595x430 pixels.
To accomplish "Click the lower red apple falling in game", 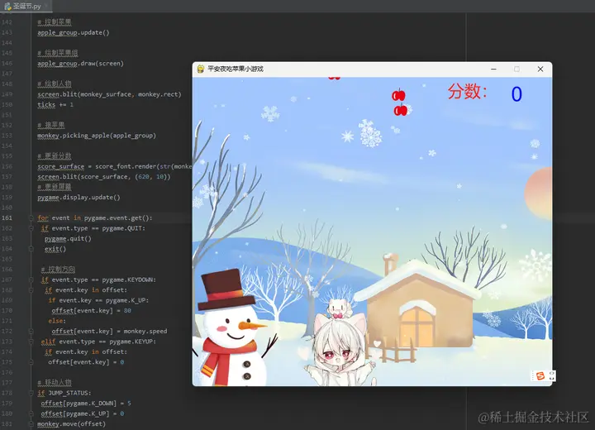I will [x=401, y=110].
